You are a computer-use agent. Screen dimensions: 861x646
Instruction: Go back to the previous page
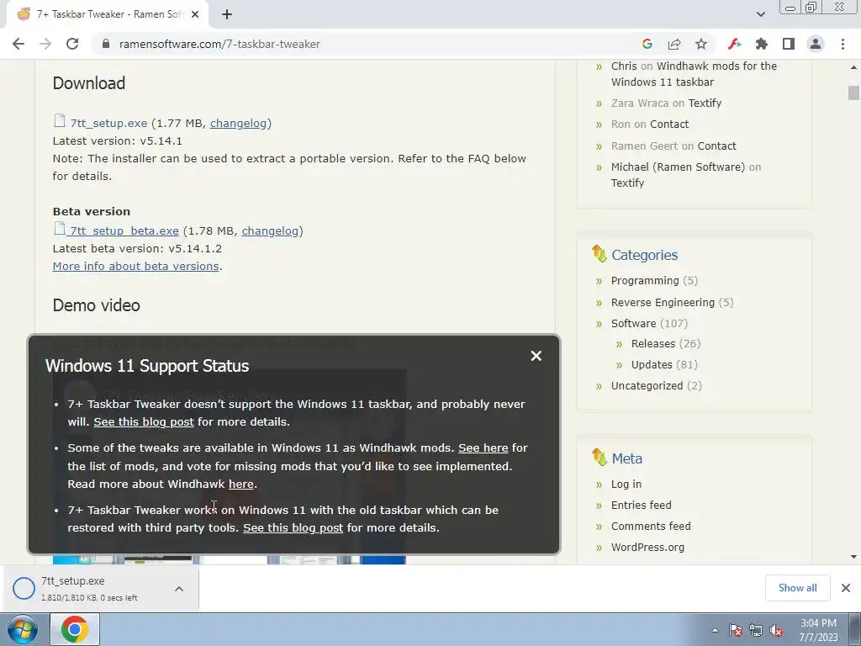[x=18, y=44]
